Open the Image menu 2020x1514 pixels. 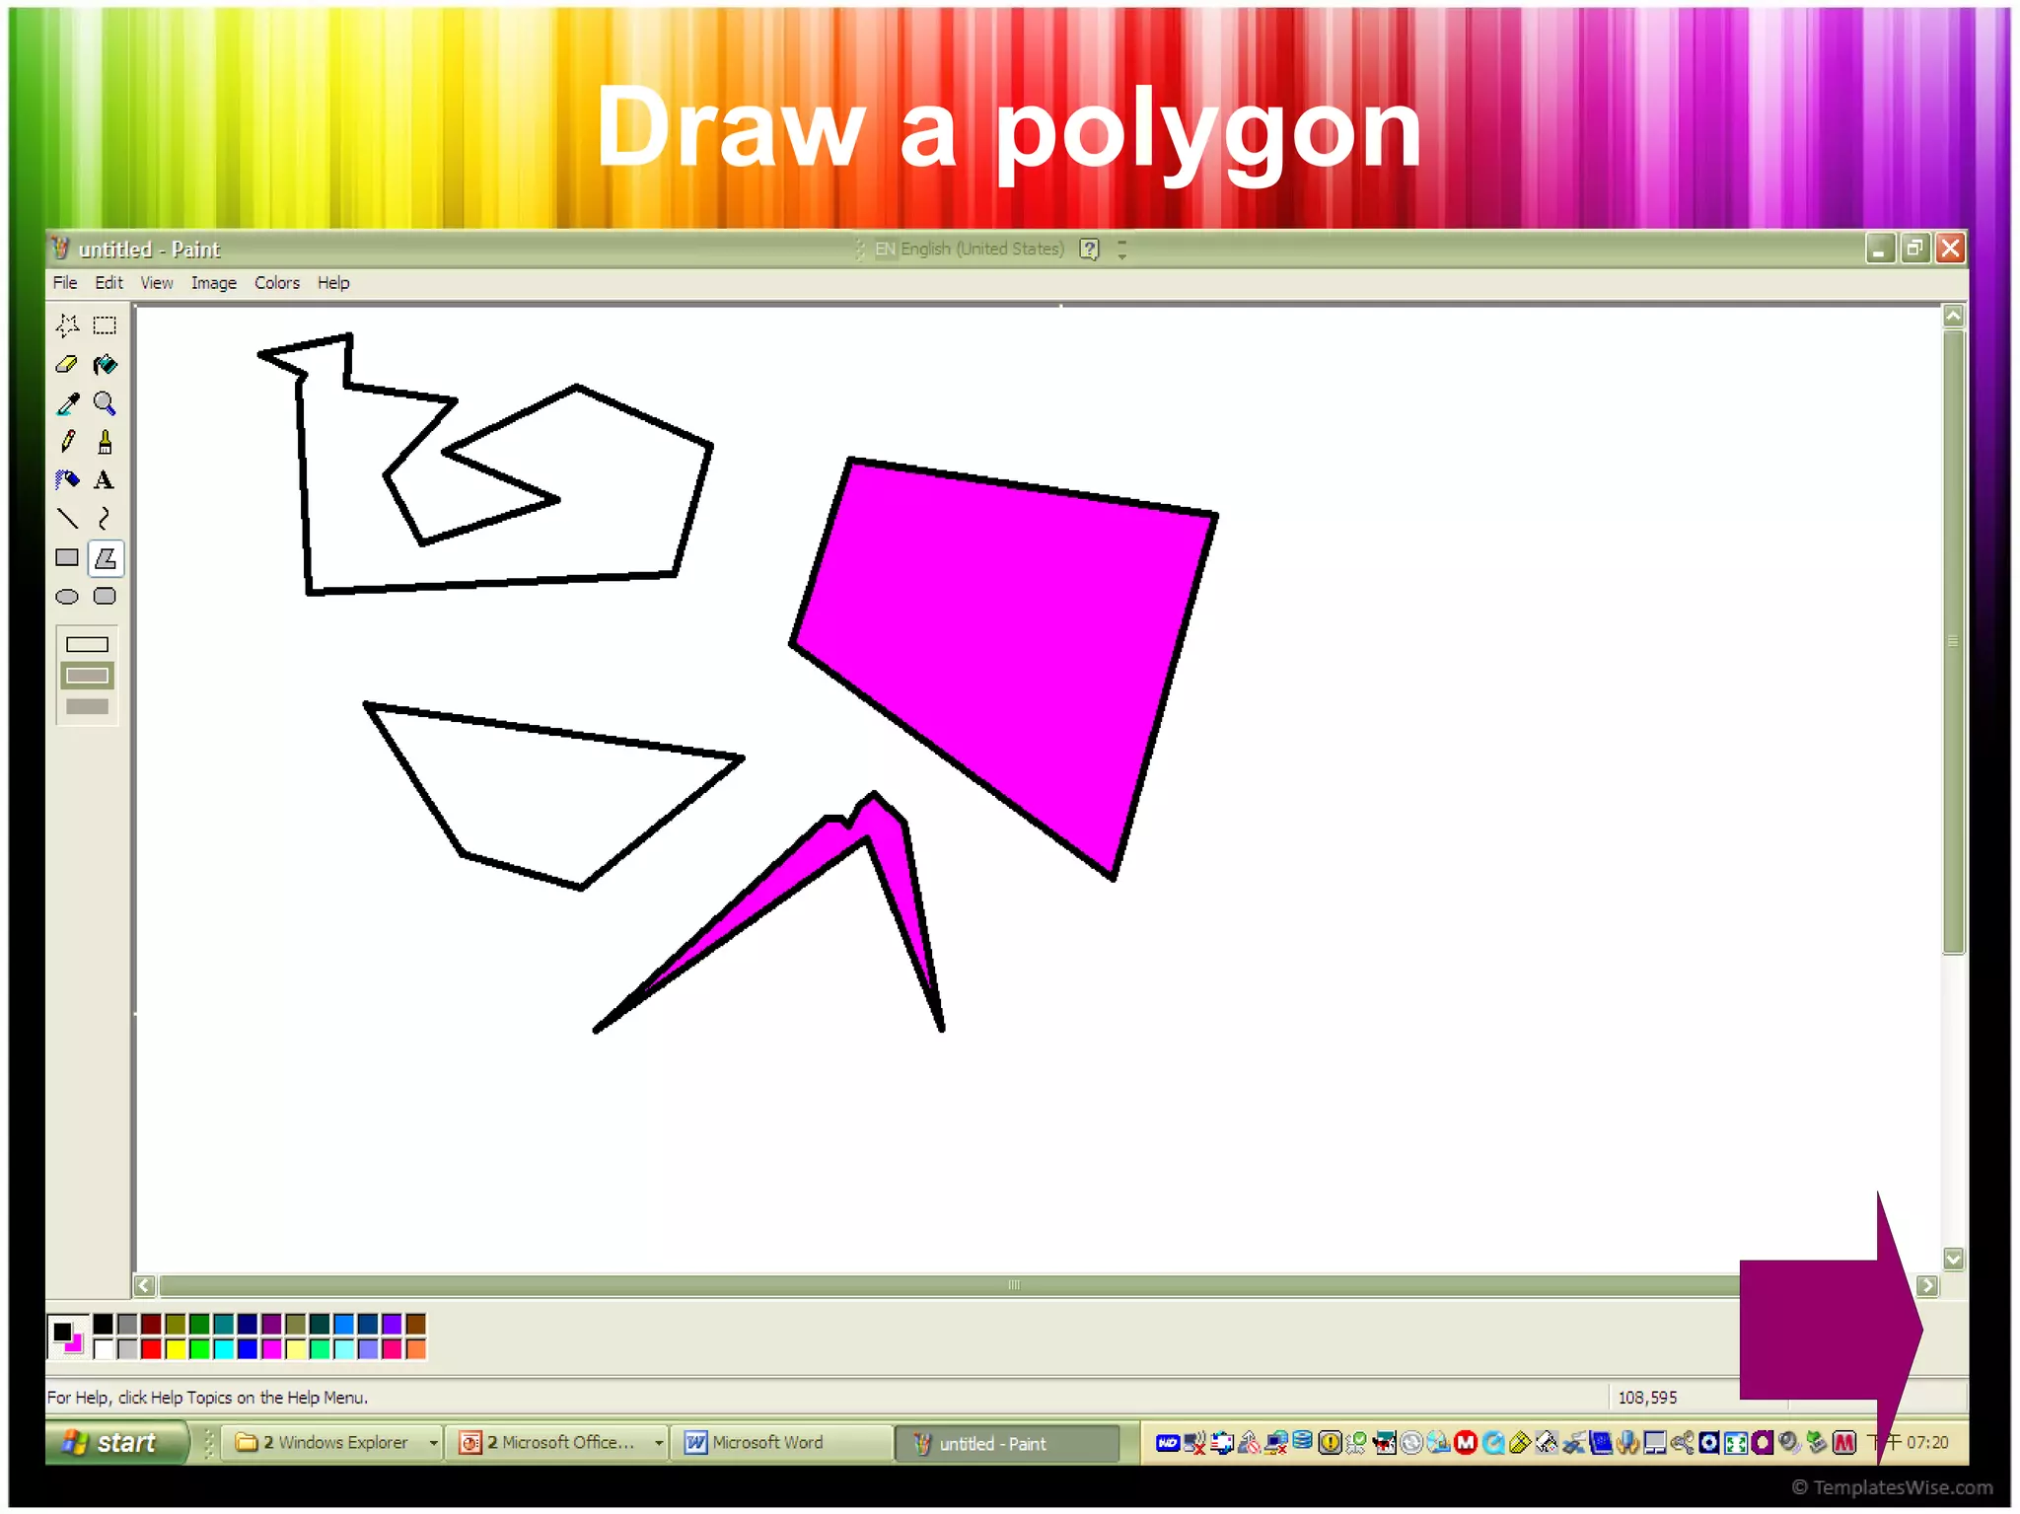point(213,283)
